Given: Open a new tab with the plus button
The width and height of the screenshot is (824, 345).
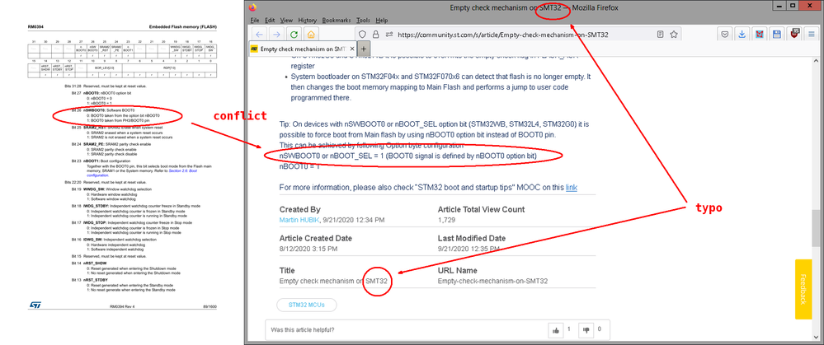Looking at the screenshot, I should point(364,49).
